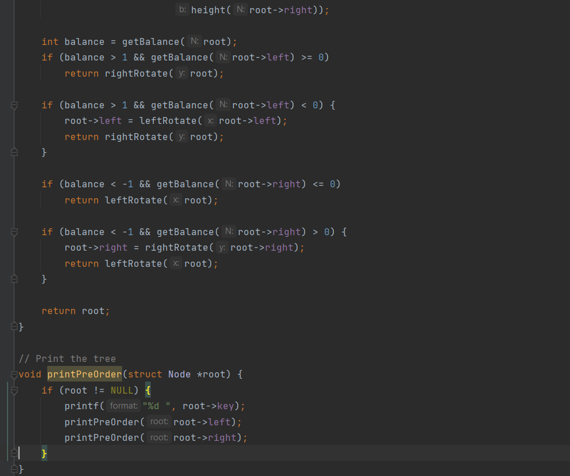
Task: Click the "N:" hint before root->right in getBalance
Action: coord(229,184)
